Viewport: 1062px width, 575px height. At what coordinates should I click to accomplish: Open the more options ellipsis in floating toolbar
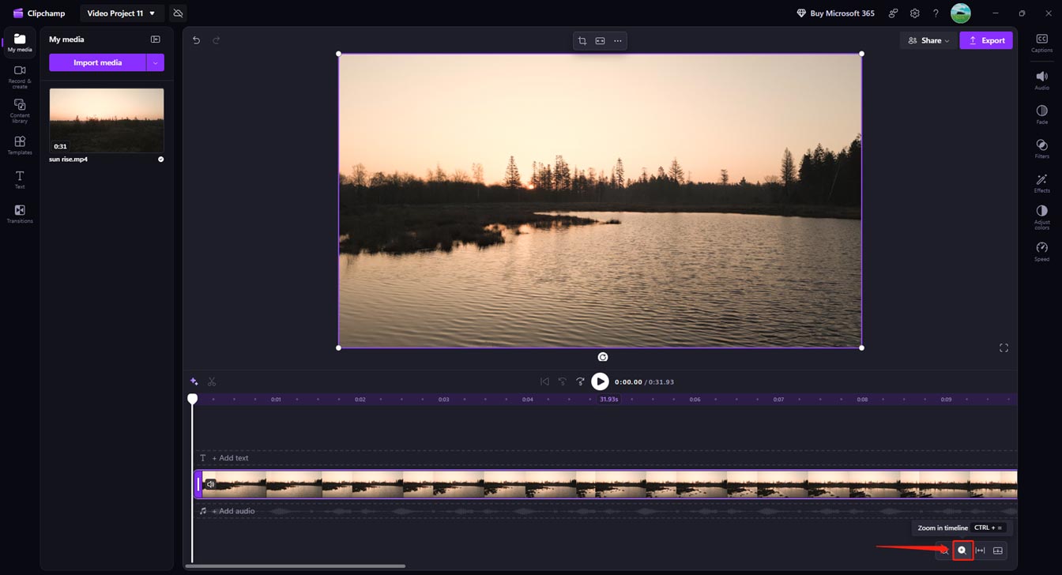click(x=618, y=41)
